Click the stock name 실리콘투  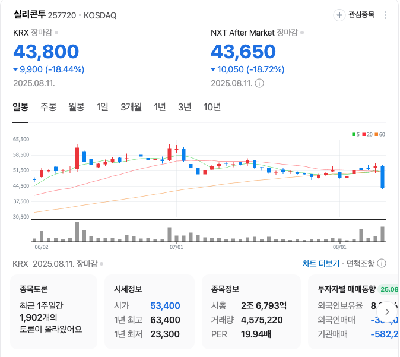point(29,15)
